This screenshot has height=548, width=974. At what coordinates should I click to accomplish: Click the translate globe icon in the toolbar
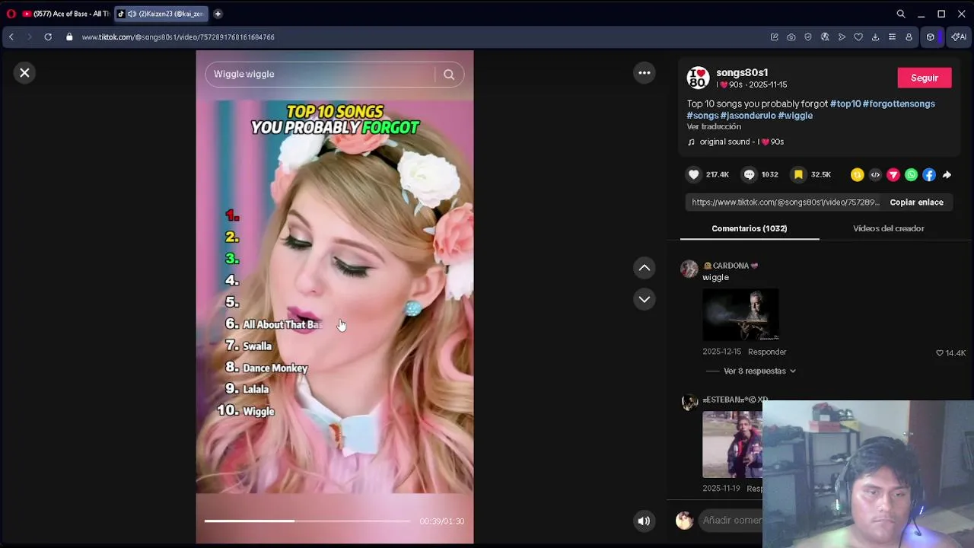coord(825,37)
